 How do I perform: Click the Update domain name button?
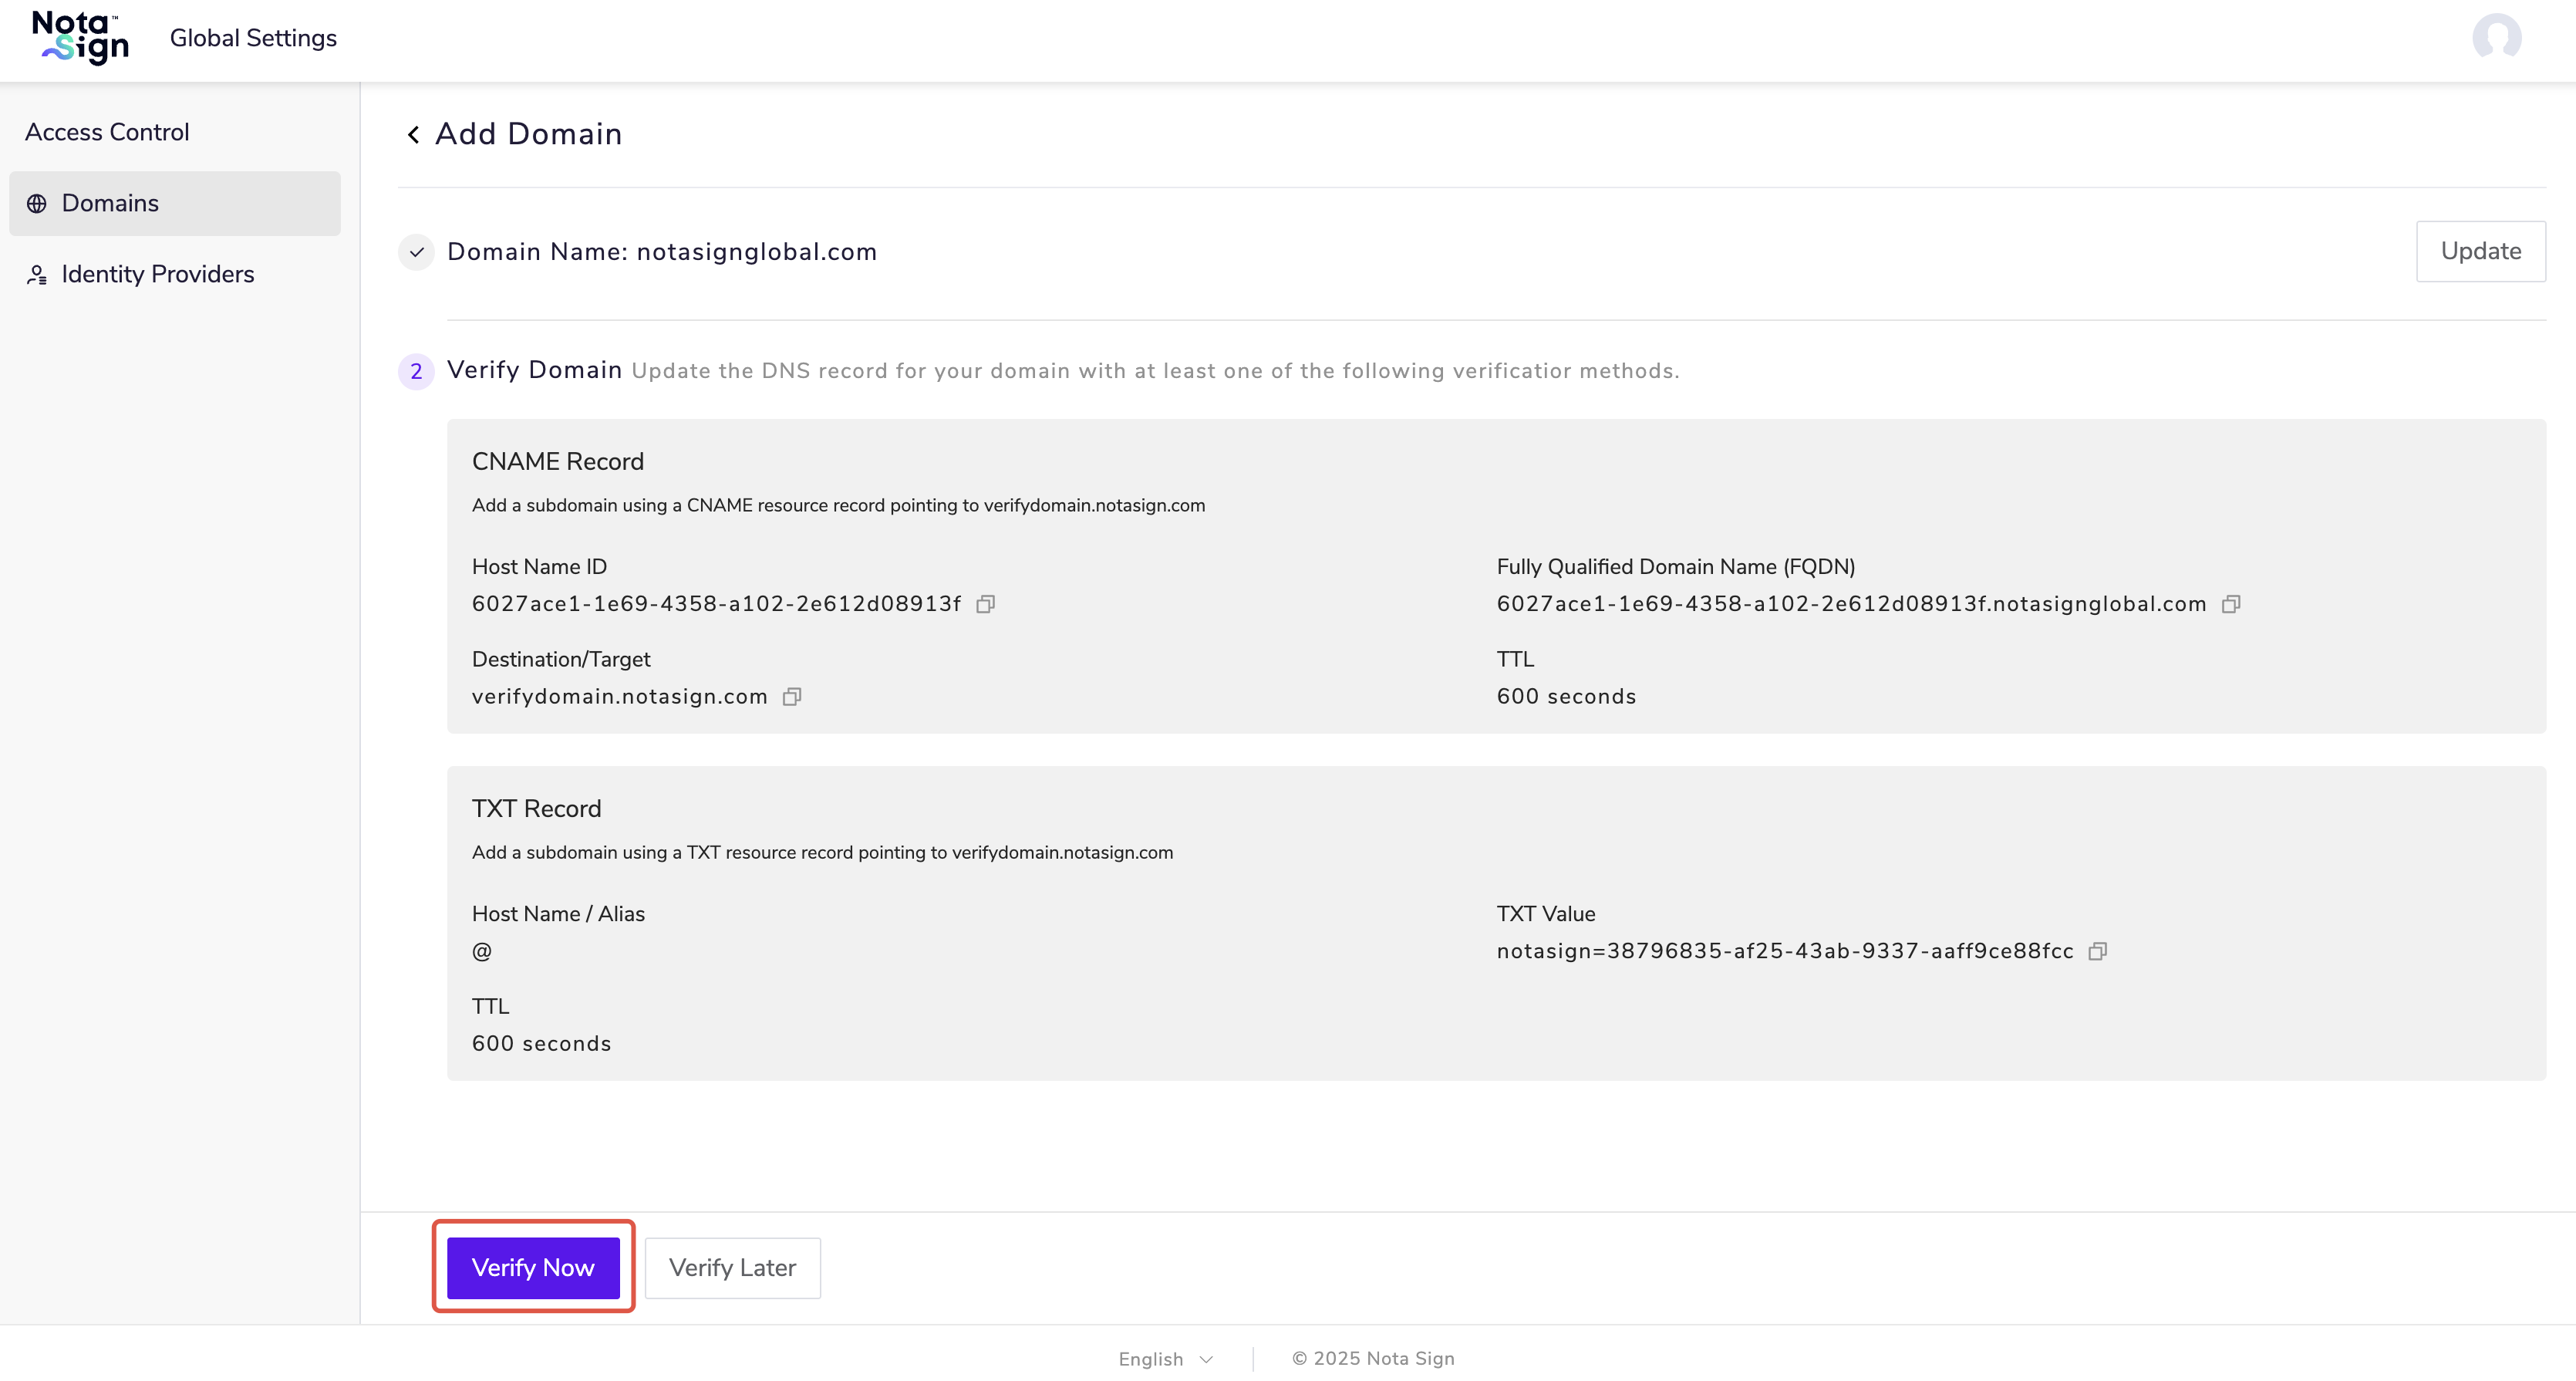(2480, 251)
